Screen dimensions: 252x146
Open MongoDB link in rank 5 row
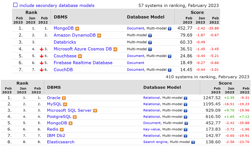57,123
